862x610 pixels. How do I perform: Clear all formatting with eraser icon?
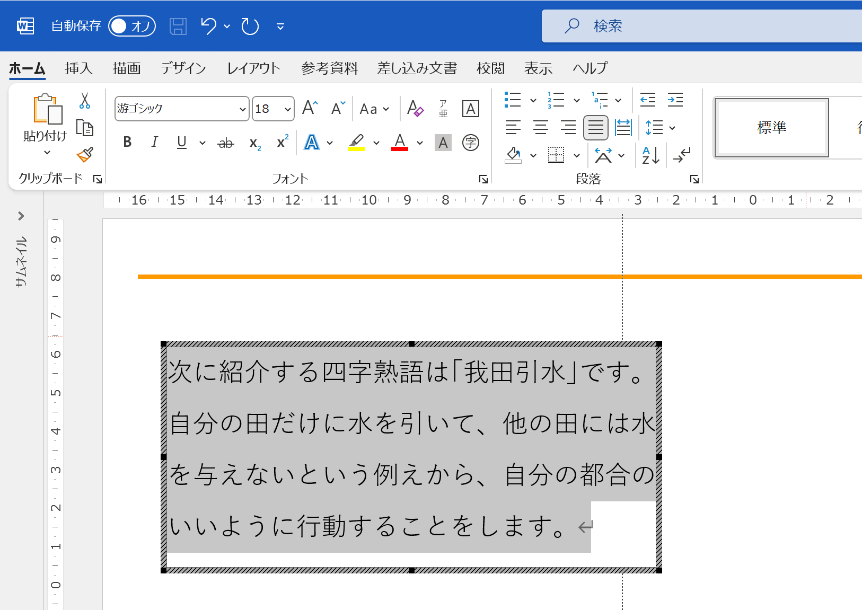(416, 109)
